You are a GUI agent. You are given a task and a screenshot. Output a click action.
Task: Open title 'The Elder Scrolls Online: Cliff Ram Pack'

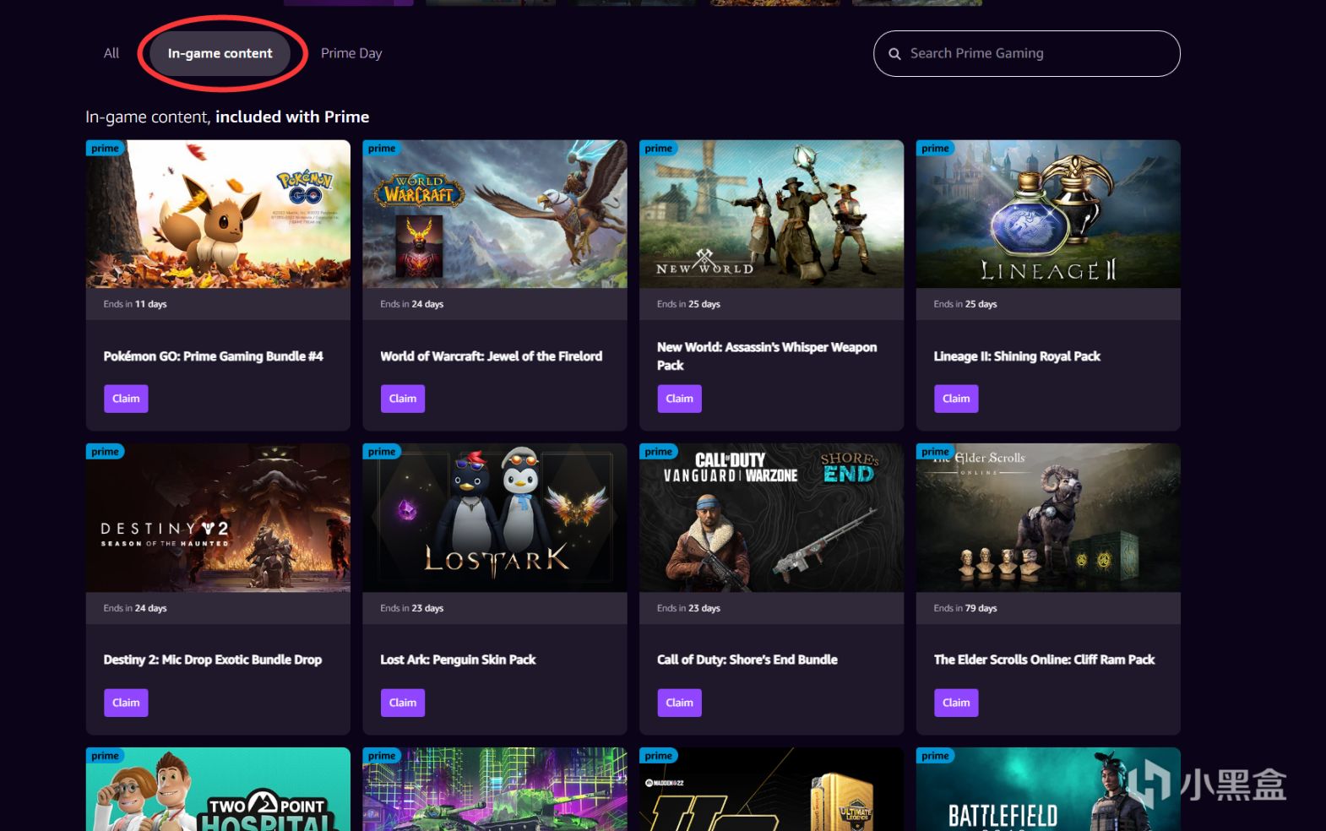coord(1045,660)
